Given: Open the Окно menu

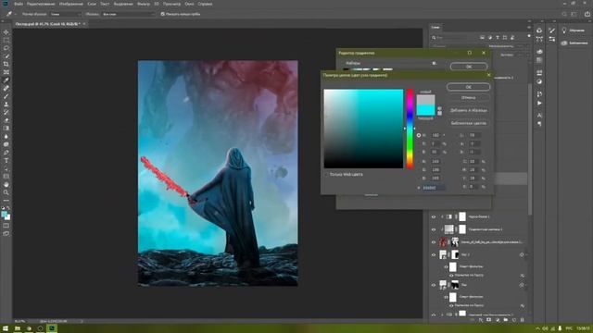Looking at the screenshot, I should pos(189,4).
